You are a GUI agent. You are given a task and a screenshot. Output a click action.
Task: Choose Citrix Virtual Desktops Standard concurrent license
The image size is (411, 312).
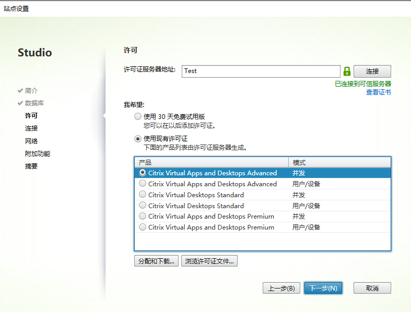(x=143, y=195)
